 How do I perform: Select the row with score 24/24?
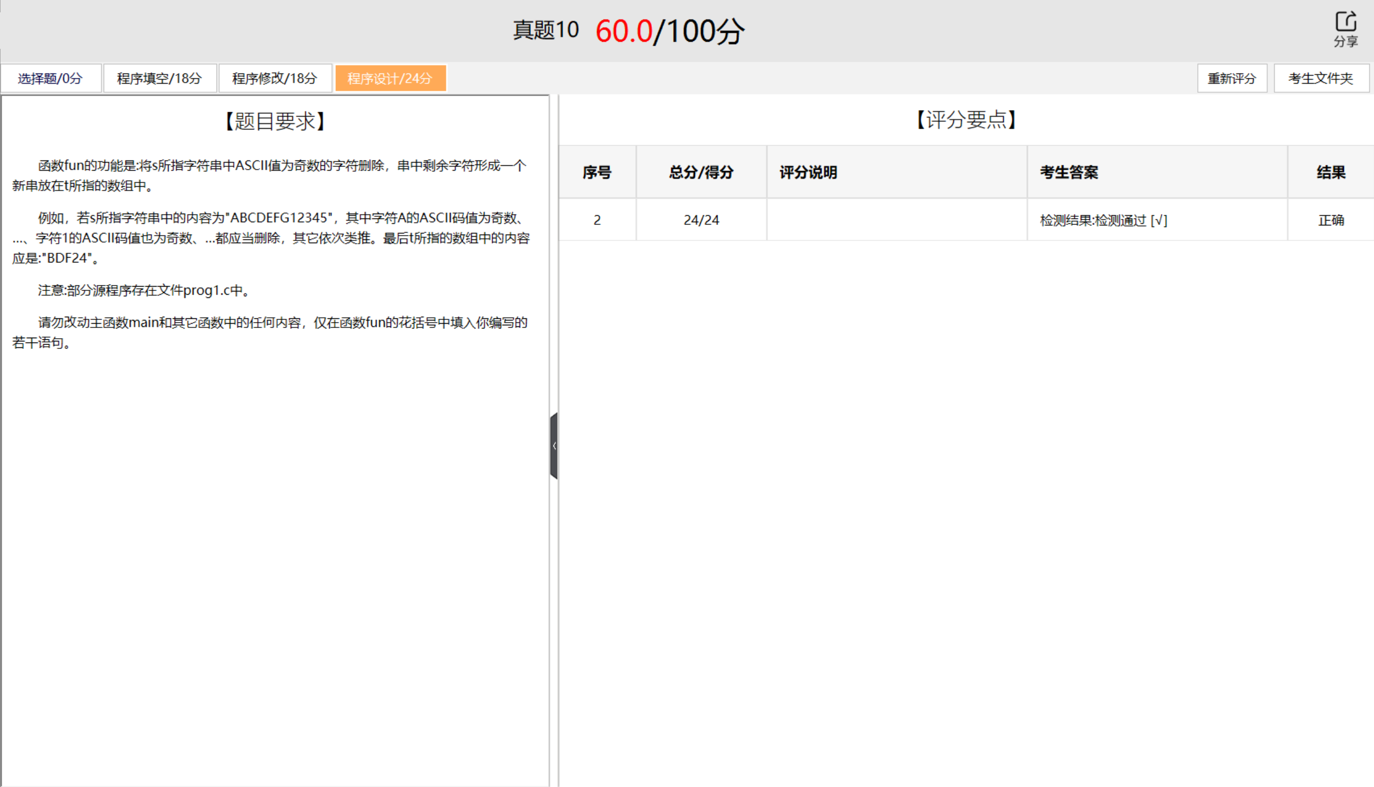click(701, 220)
